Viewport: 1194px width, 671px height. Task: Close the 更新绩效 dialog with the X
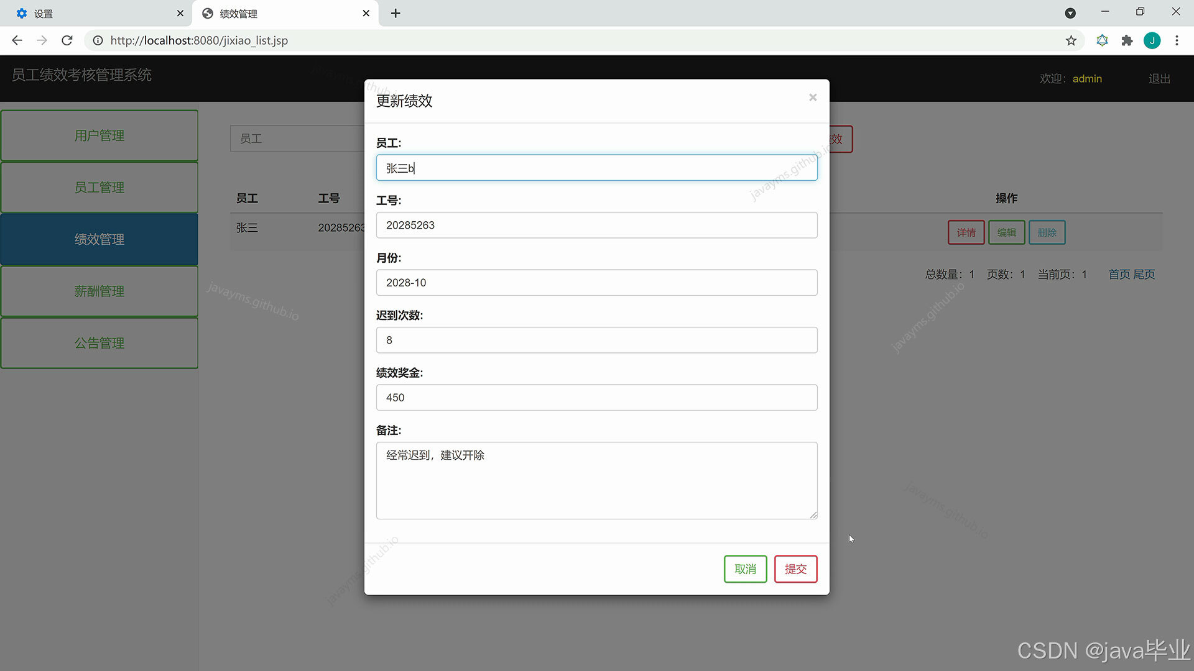coord(812,98)
